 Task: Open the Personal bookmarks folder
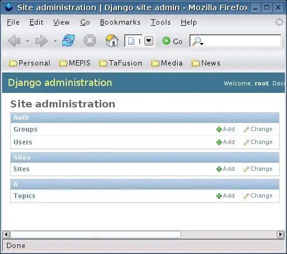pyautogui.click(x=30, y=63)
